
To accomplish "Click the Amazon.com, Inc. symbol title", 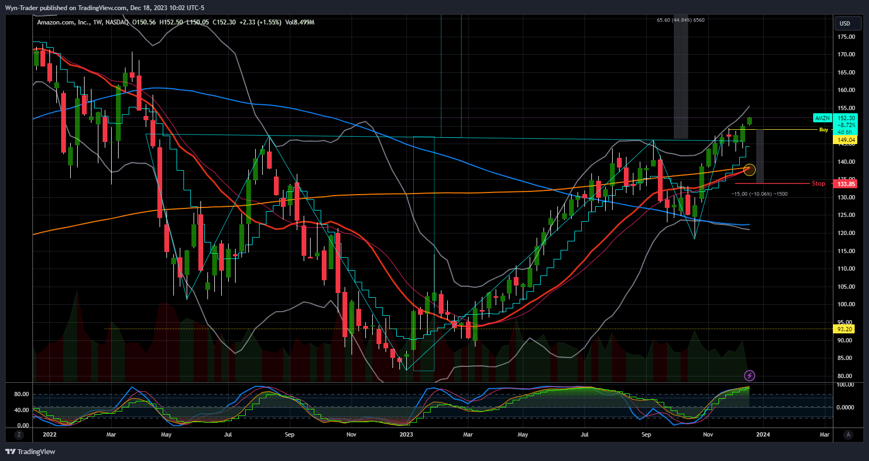I will pyautogui.click(x=63, y=22).
